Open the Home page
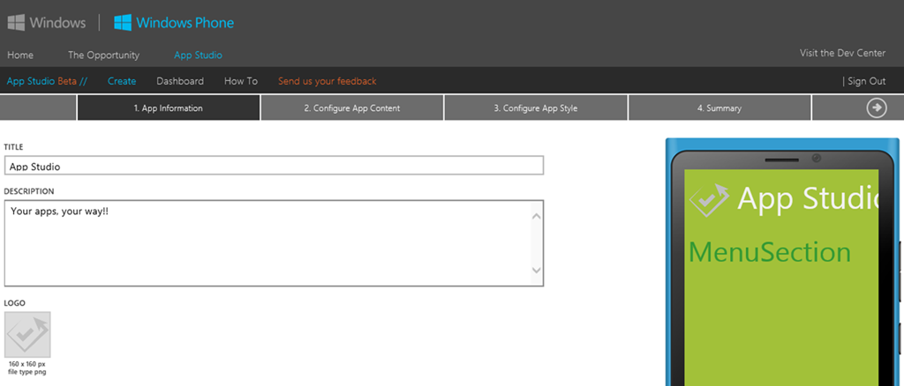 tap(20, 56)
